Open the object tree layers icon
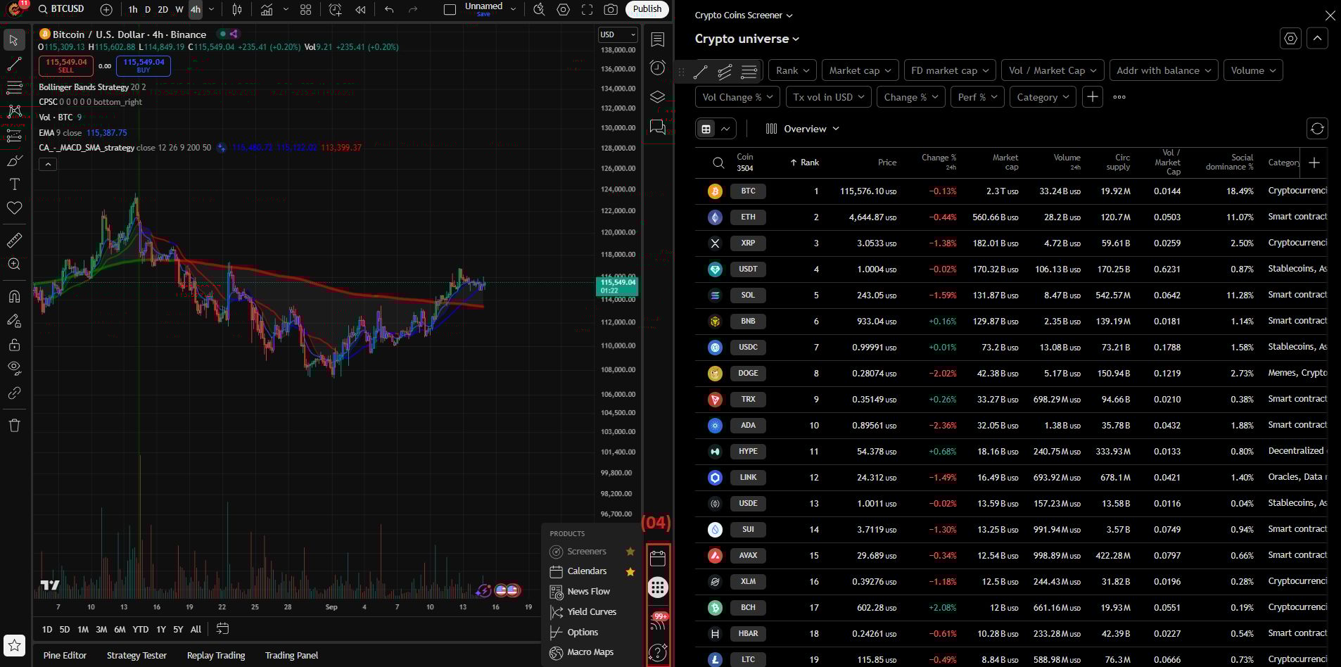This screenshot has height=667, width=1341. [x=657, y=97]
